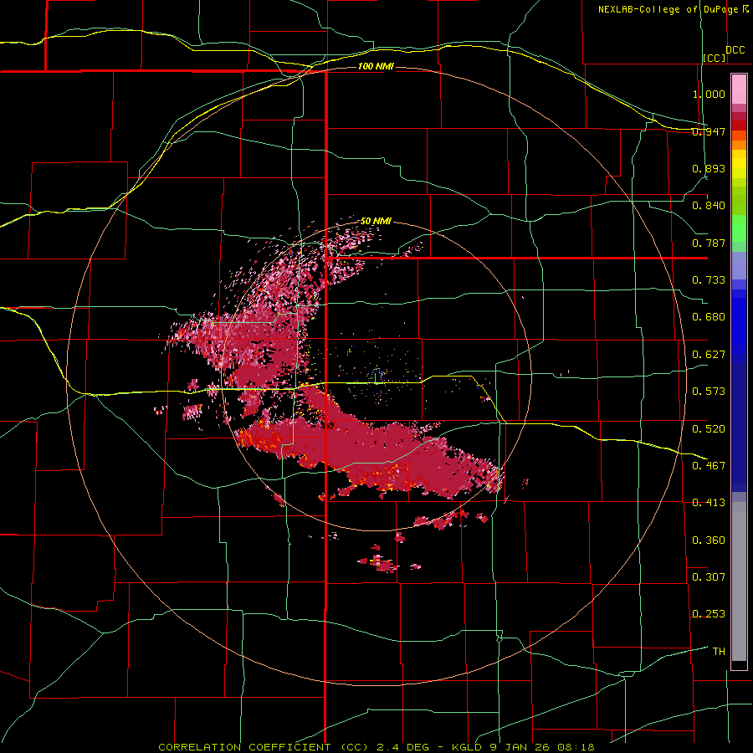The height and width of the screenshot is (753, 753).
Task: Select the 0.733 scale value
Action: click(x=709, y=280)
